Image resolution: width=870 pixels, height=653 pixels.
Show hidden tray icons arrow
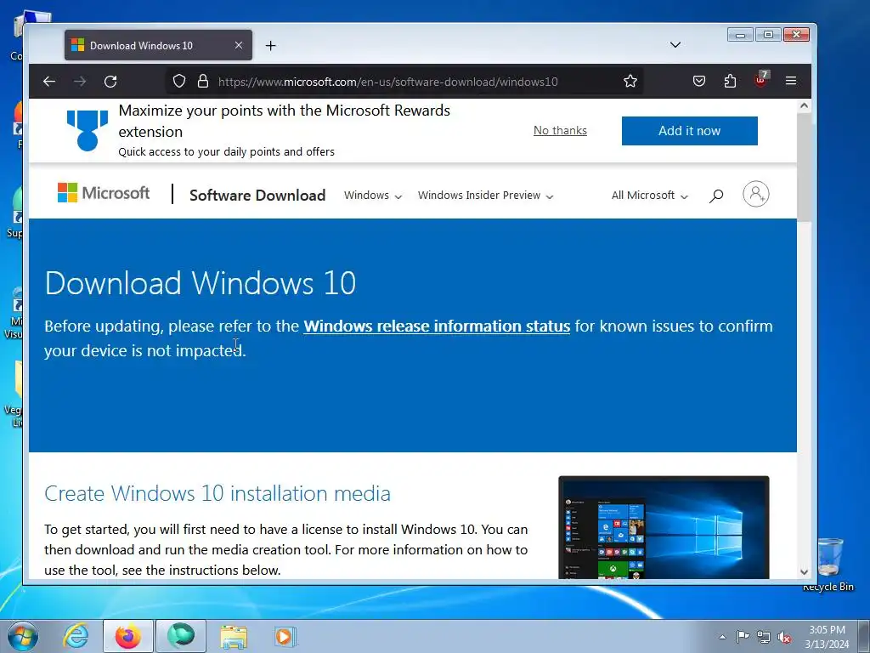[722, 637]
